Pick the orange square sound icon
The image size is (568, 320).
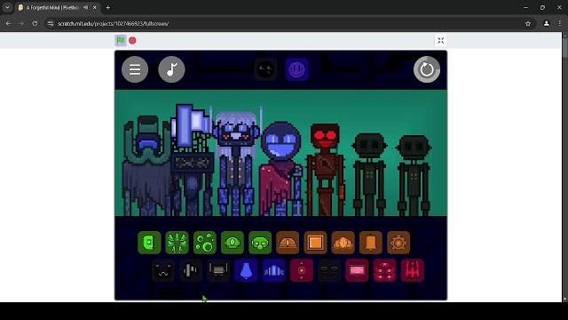[x=316, y=243]
